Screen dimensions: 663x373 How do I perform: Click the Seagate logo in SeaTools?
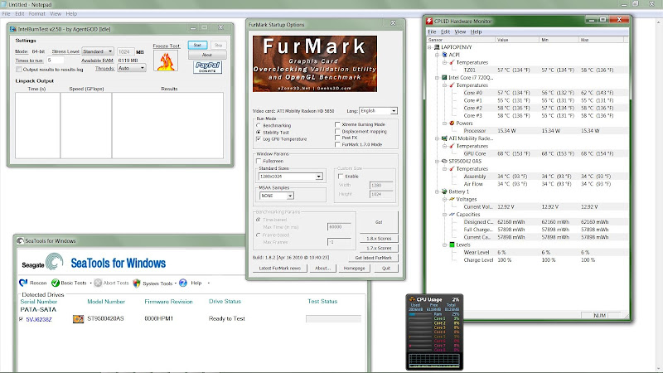[x=43, y=262]
